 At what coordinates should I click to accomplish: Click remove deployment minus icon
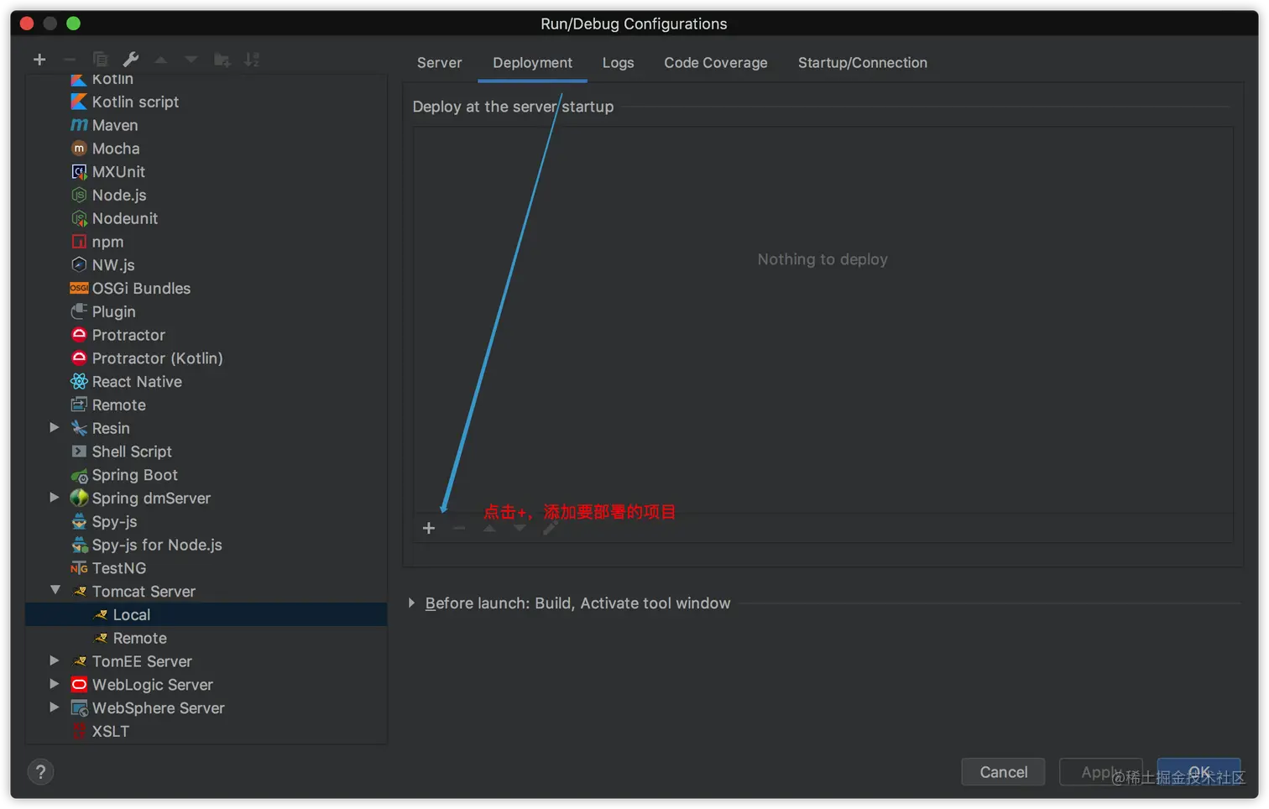click(459, 528)
